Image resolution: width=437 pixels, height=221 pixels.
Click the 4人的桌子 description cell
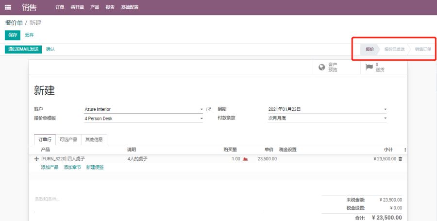pos(137,159)
